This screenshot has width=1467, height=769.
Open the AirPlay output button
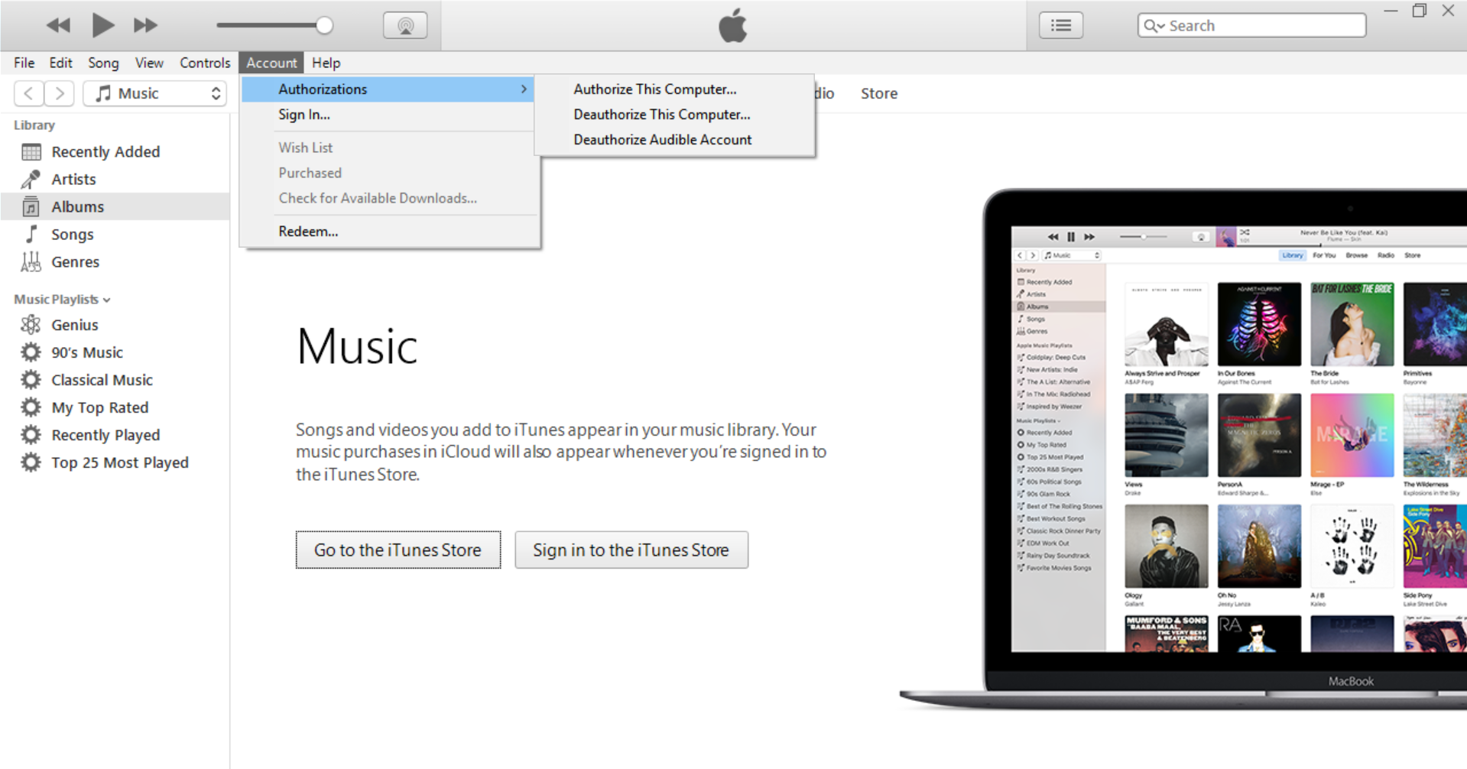[405, 25]
